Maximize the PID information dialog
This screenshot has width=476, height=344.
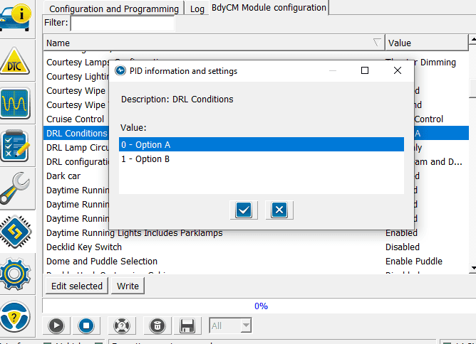point(365,70)
